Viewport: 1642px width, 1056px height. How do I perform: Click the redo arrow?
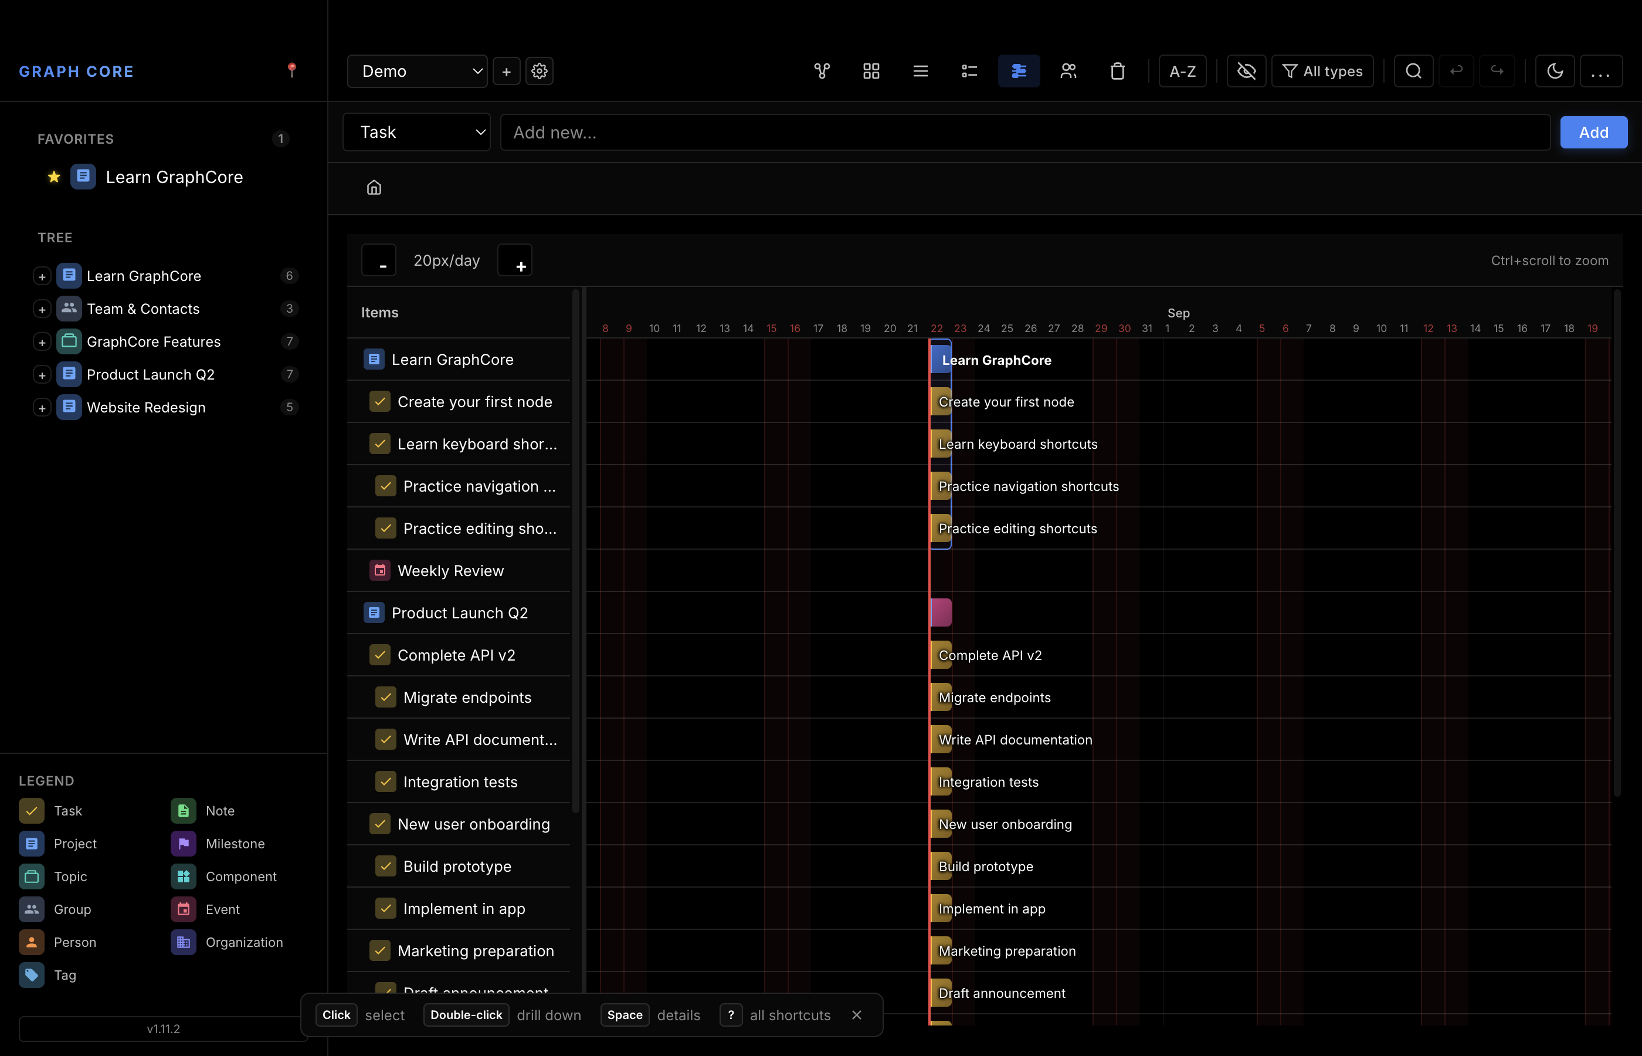tap(1497, 70)
